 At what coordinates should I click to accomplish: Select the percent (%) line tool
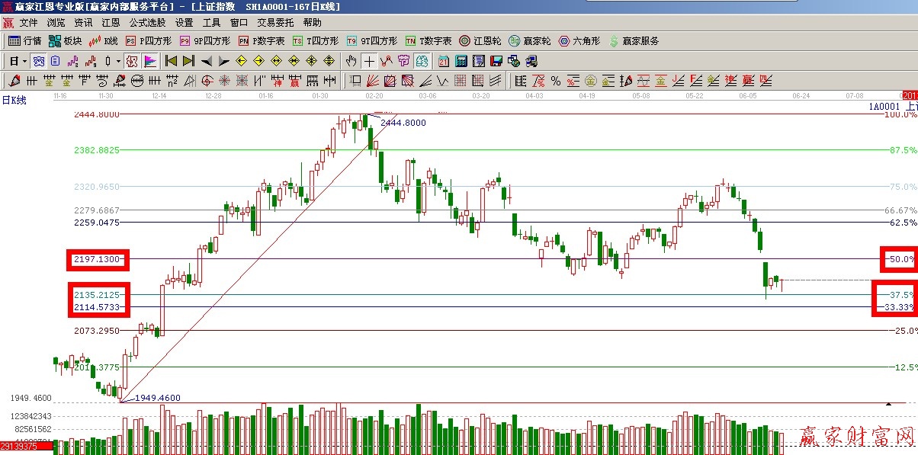555,81
